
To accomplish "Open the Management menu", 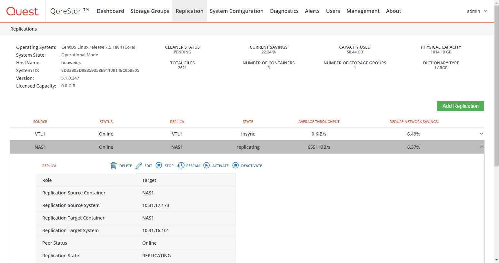I will pyautogui.click(x=363, y=11).
